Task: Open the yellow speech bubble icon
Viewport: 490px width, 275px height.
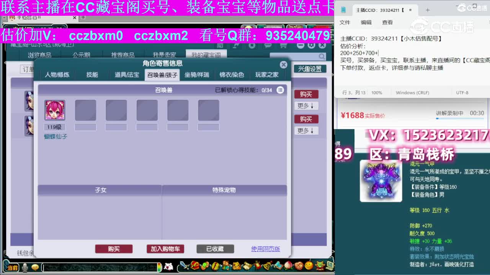Action: (35, 268)
